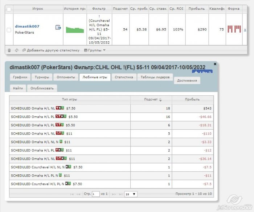Viewport: 254px width, 212px height.
Task: Go to first page pager button
Action: tap(72, 194)
